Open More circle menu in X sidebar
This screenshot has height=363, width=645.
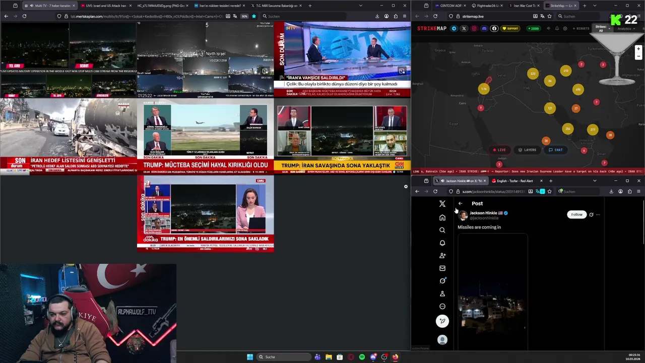point(442,306)
